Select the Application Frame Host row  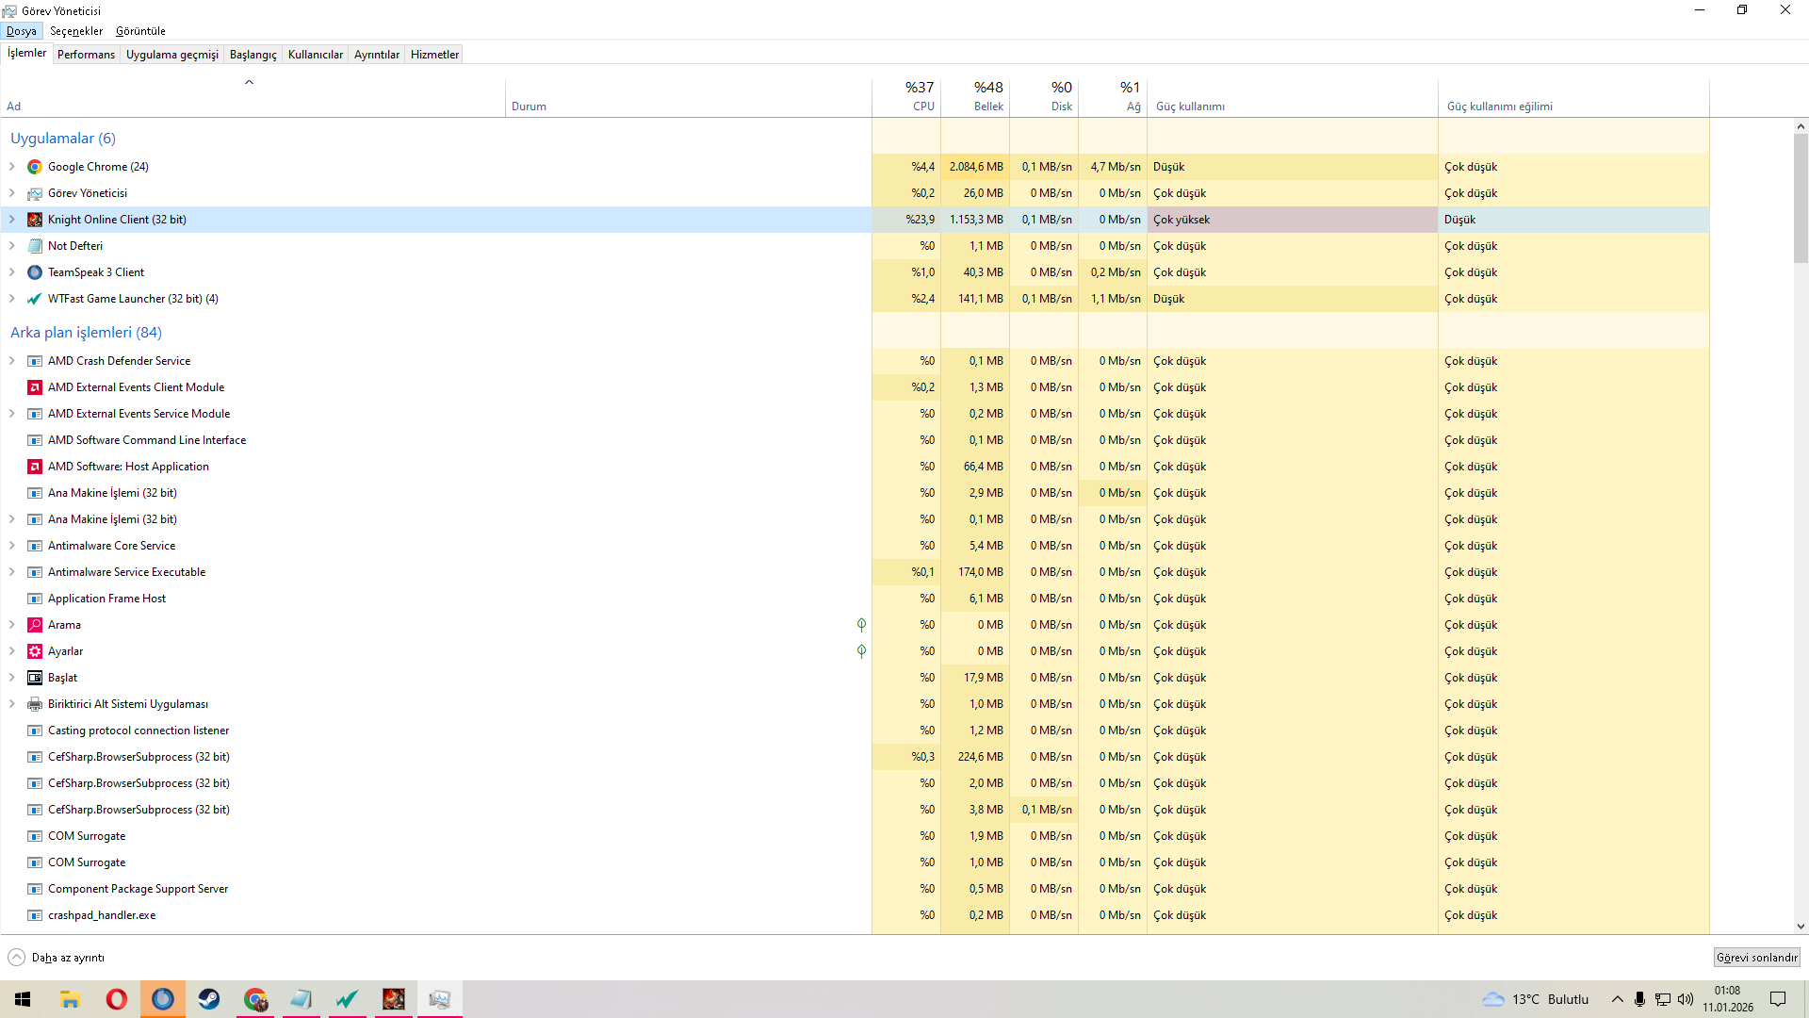coord(855,599)
